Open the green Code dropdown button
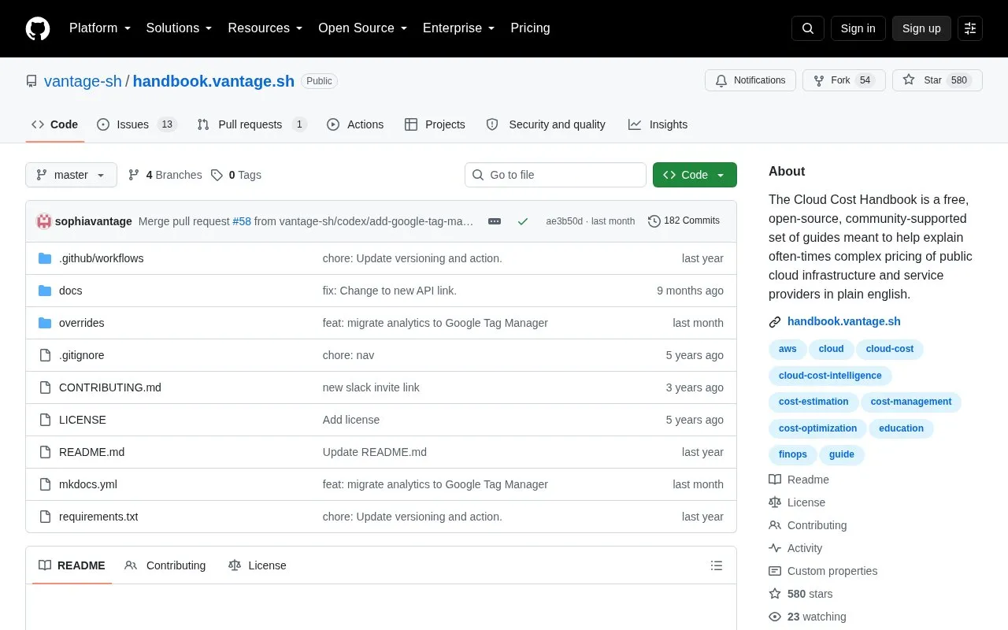 coord(695,175)
